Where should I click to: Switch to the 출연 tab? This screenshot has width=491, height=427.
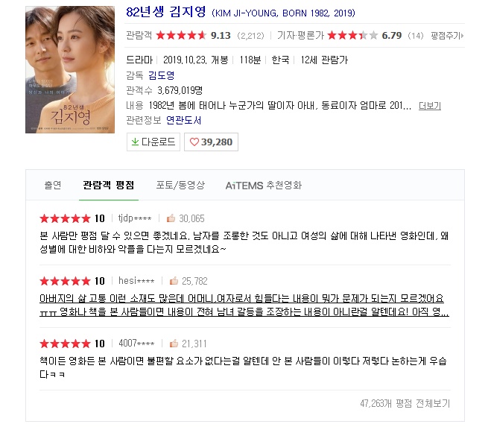[x=53, y=185]
